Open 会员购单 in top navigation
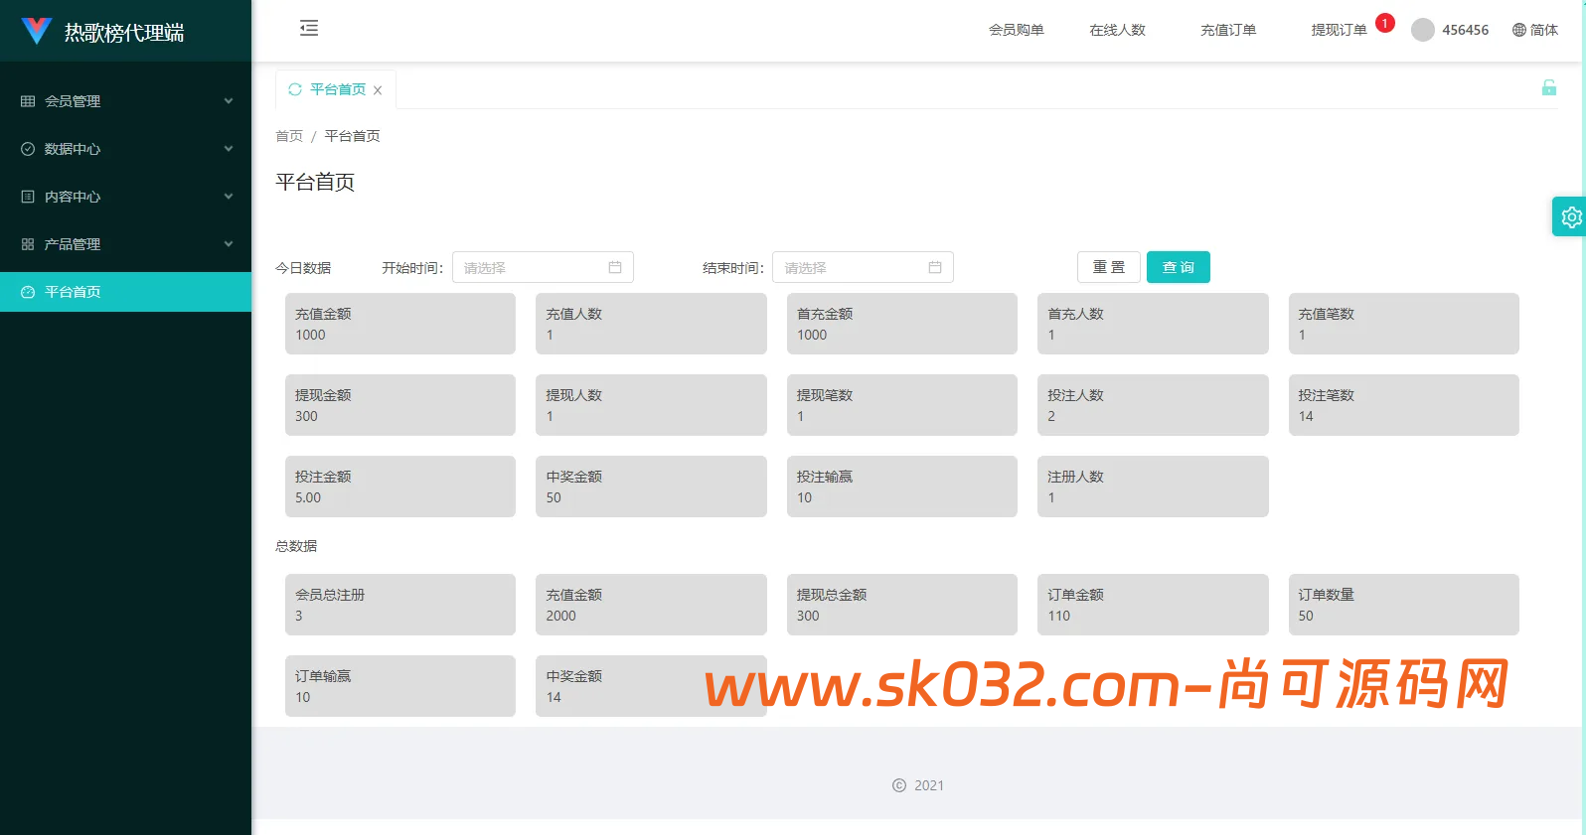The width and height of the screenshot is (1586, 835). (1016, 30)
